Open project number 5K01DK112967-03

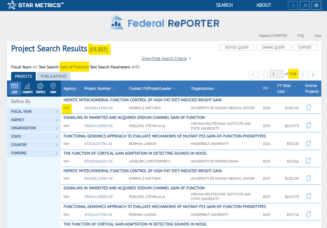[98, 179]
